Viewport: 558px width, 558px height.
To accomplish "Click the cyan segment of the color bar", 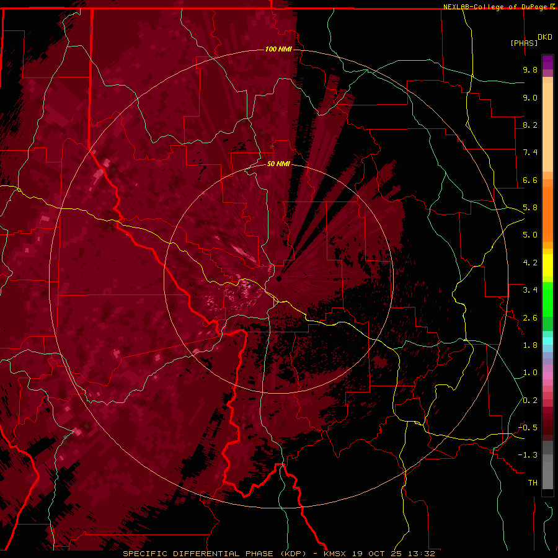I will coord(547,340).
